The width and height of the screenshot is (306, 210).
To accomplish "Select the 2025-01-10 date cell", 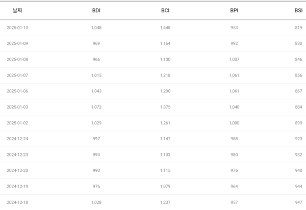I will pyautogui.click(x=17, y=28).
